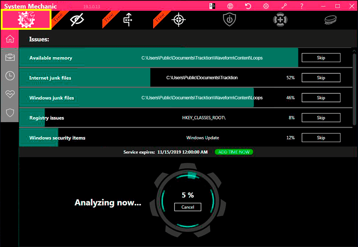The width and height of the screenshot is (358, 247).
Task: Open help via the question mark icon
Action: (301, 6)
